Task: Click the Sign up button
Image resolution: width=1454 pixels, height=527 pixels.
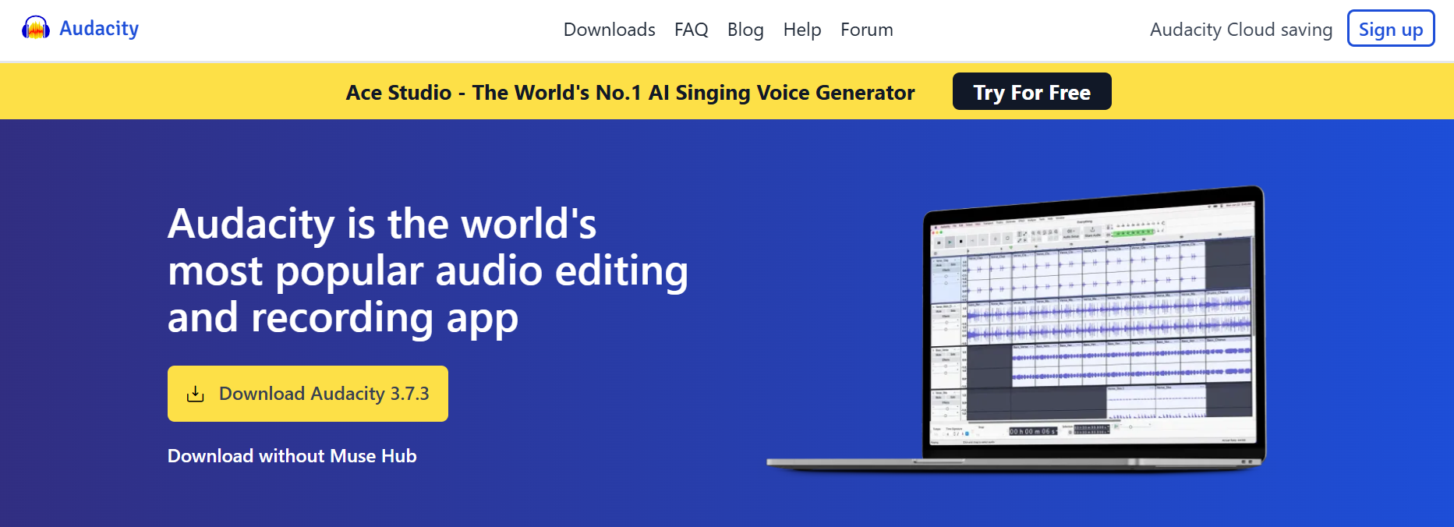Action: click(1391, 29)
